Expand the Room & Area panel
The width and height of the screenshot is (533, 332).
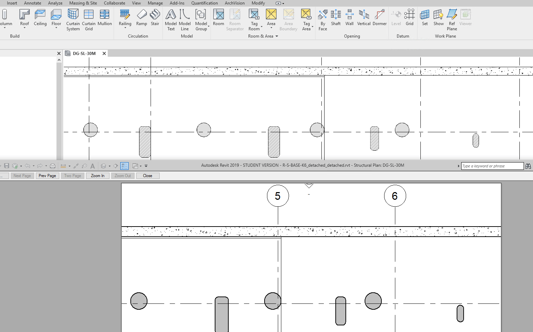277,36
